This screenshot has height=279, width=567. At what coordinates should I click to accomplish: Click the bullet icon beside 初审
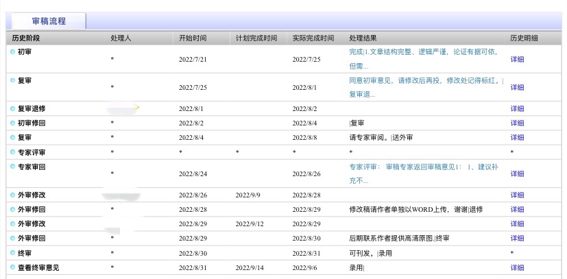pos(13,52)
